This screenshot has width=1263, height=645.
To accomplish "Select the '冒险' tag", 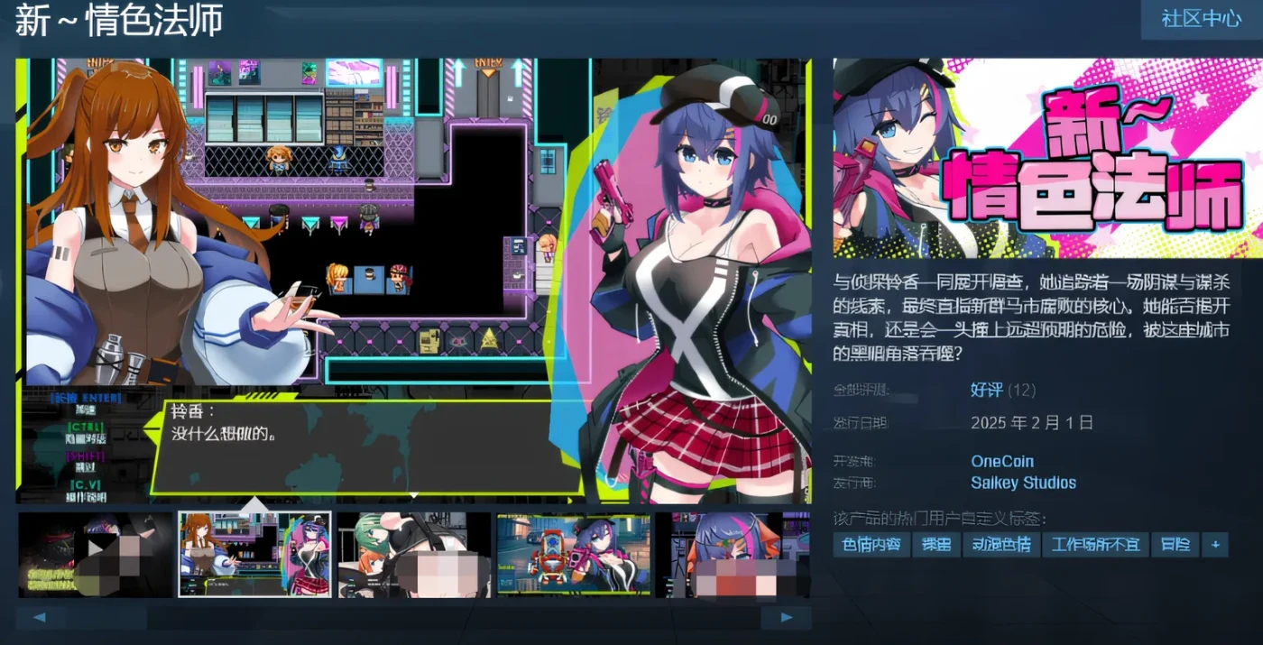I will coord(1175,544).
